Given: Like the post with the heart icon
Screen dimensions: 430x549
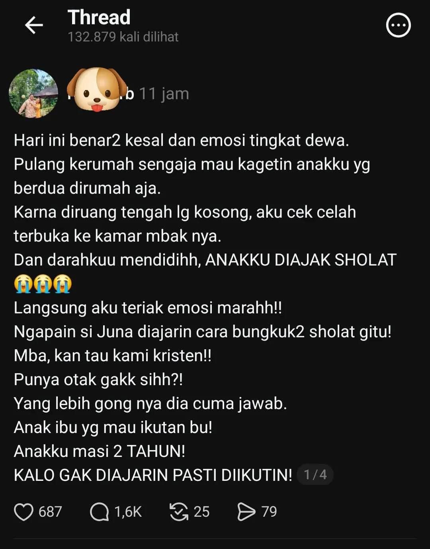Looking at the screenshot, I should pyautogui.click(x=23, y=512).
